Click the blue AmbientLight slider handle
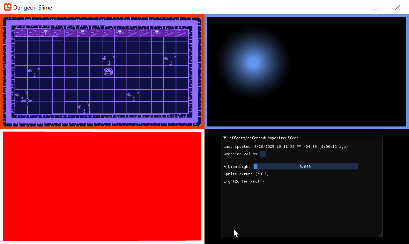Screen dimensions: 409x244 [x=256, y=167]
